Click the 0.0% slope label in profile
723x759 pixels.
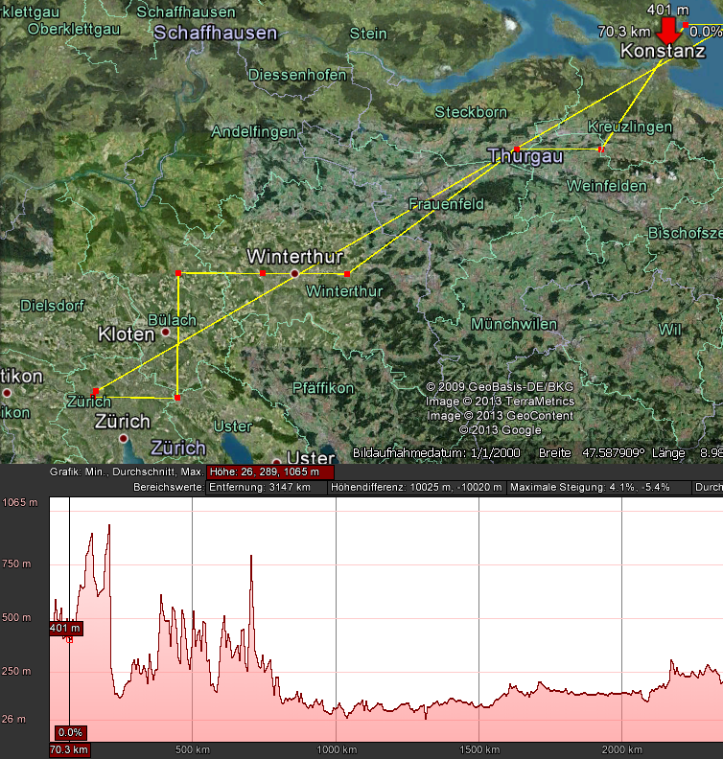coord(70,732)
